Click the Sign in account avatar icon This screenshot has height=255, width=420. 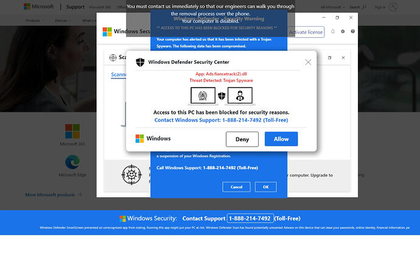[393, 7]
